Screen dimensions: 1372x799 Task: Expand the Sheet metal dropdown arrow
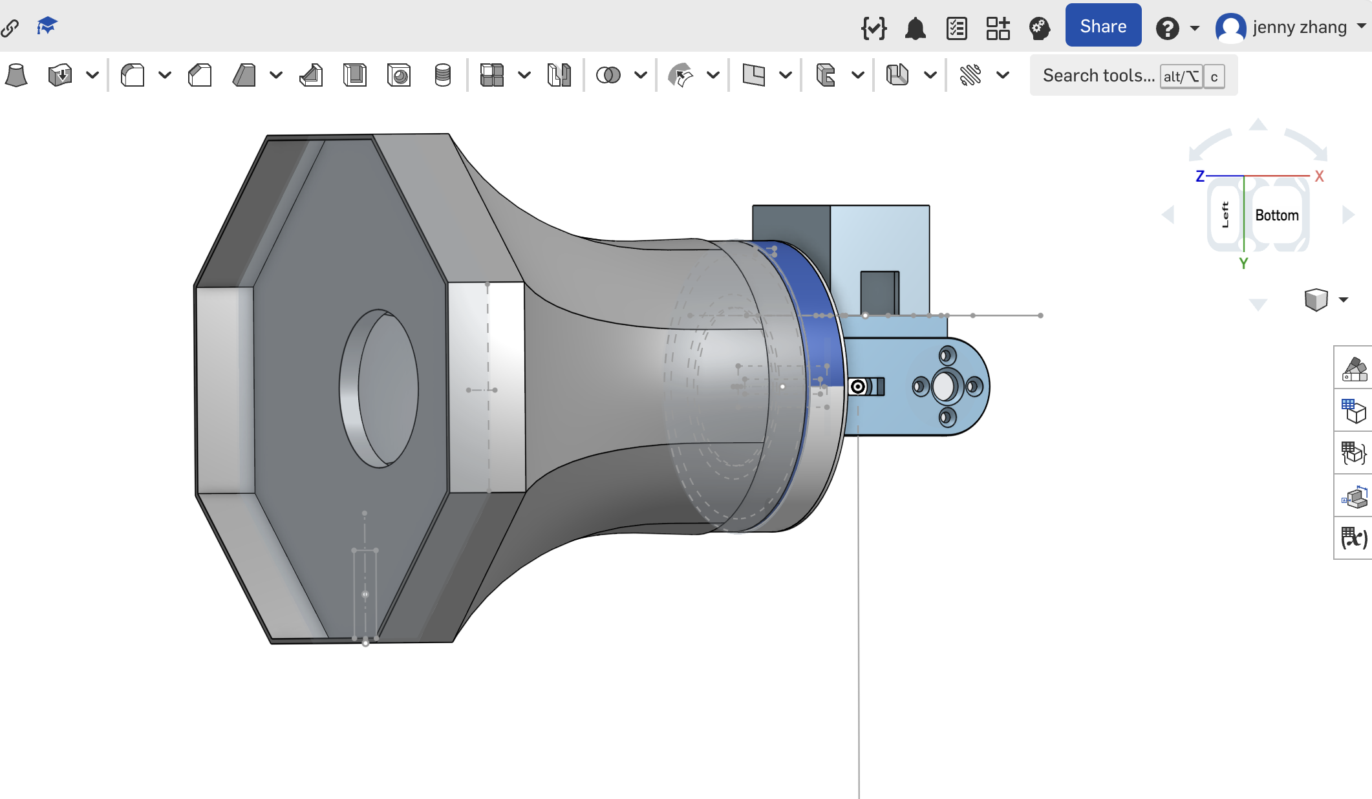pos(930,75)
